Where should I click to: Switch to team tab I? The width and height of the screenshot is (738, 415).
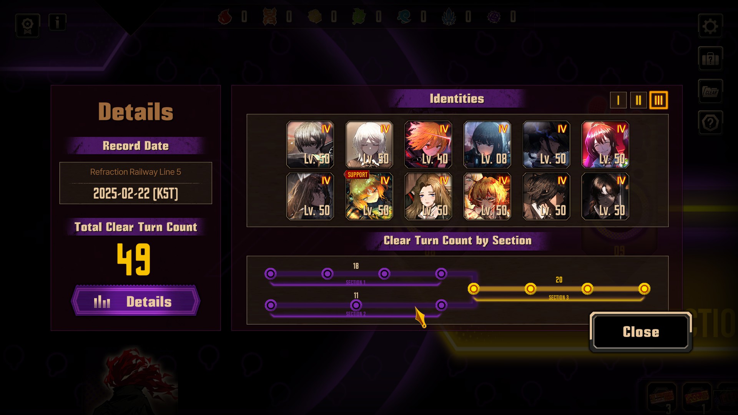(618, 100)
